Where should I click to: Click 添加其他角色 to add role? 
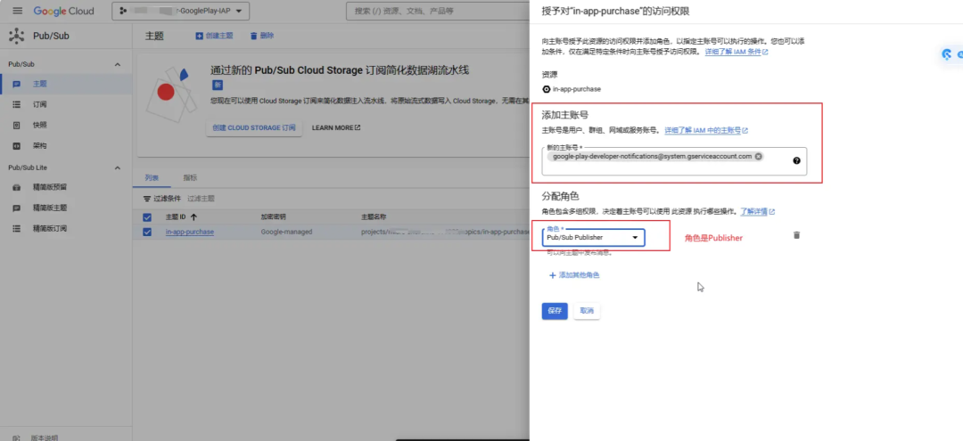click(573, 275)
